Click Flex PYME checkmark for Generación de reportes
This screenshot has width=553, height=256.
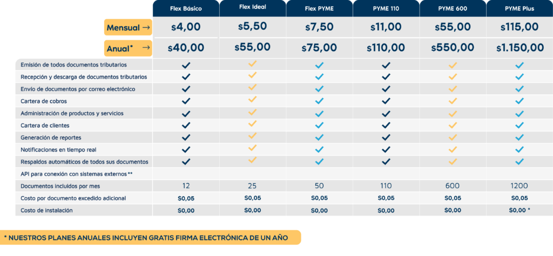click(320, 137)
